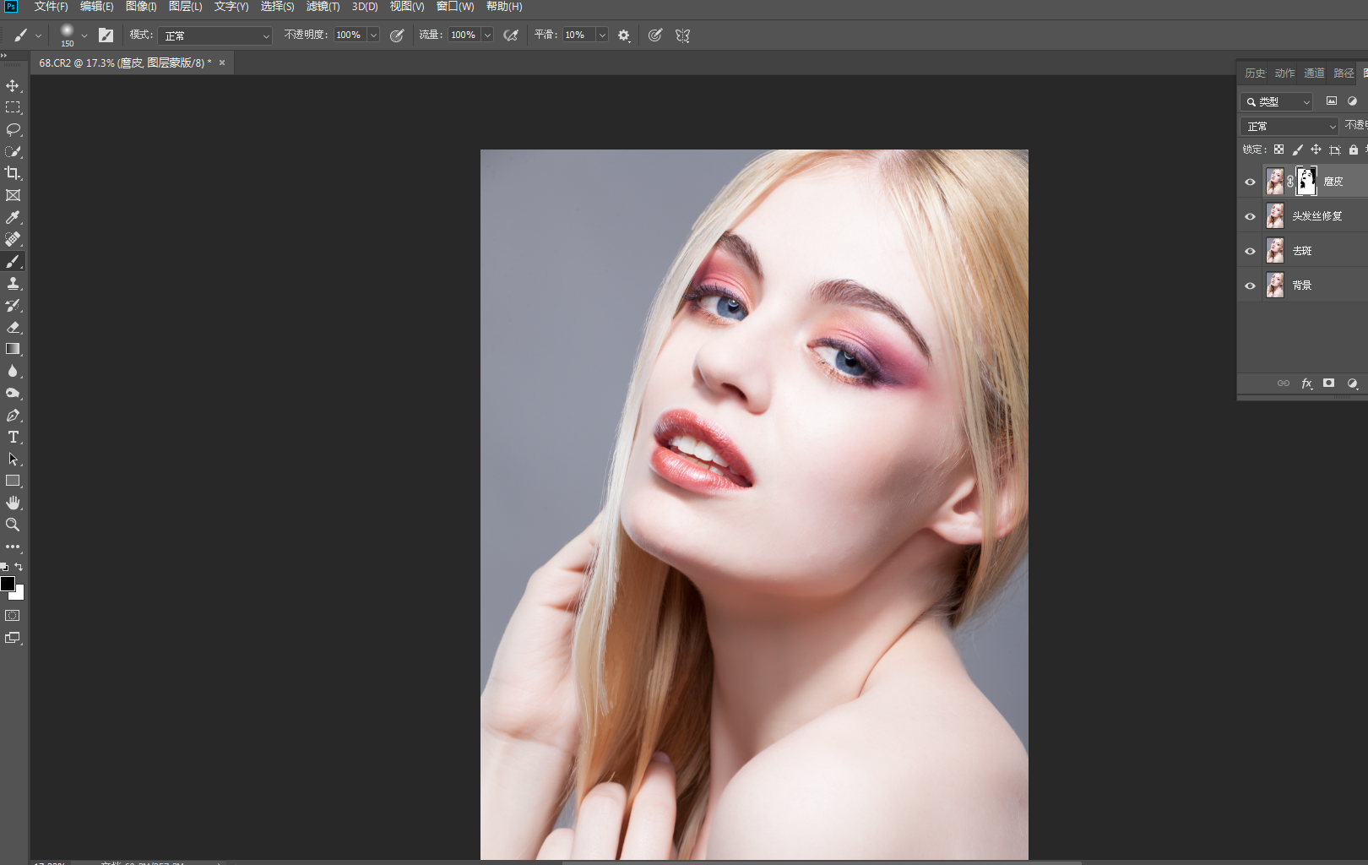The width and height of the screenshot is (1368, 865).
Task: Open the layer blend mode 正常 dropdown
Action: click(1289, 126)
